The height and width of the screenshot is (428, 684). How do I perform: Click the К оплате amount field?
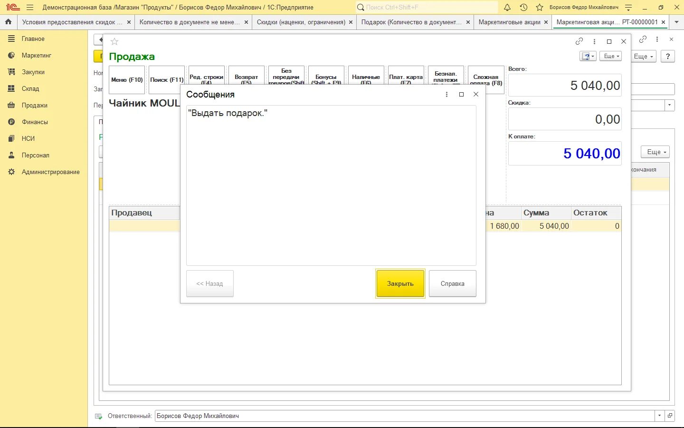[x=565, y=154]
